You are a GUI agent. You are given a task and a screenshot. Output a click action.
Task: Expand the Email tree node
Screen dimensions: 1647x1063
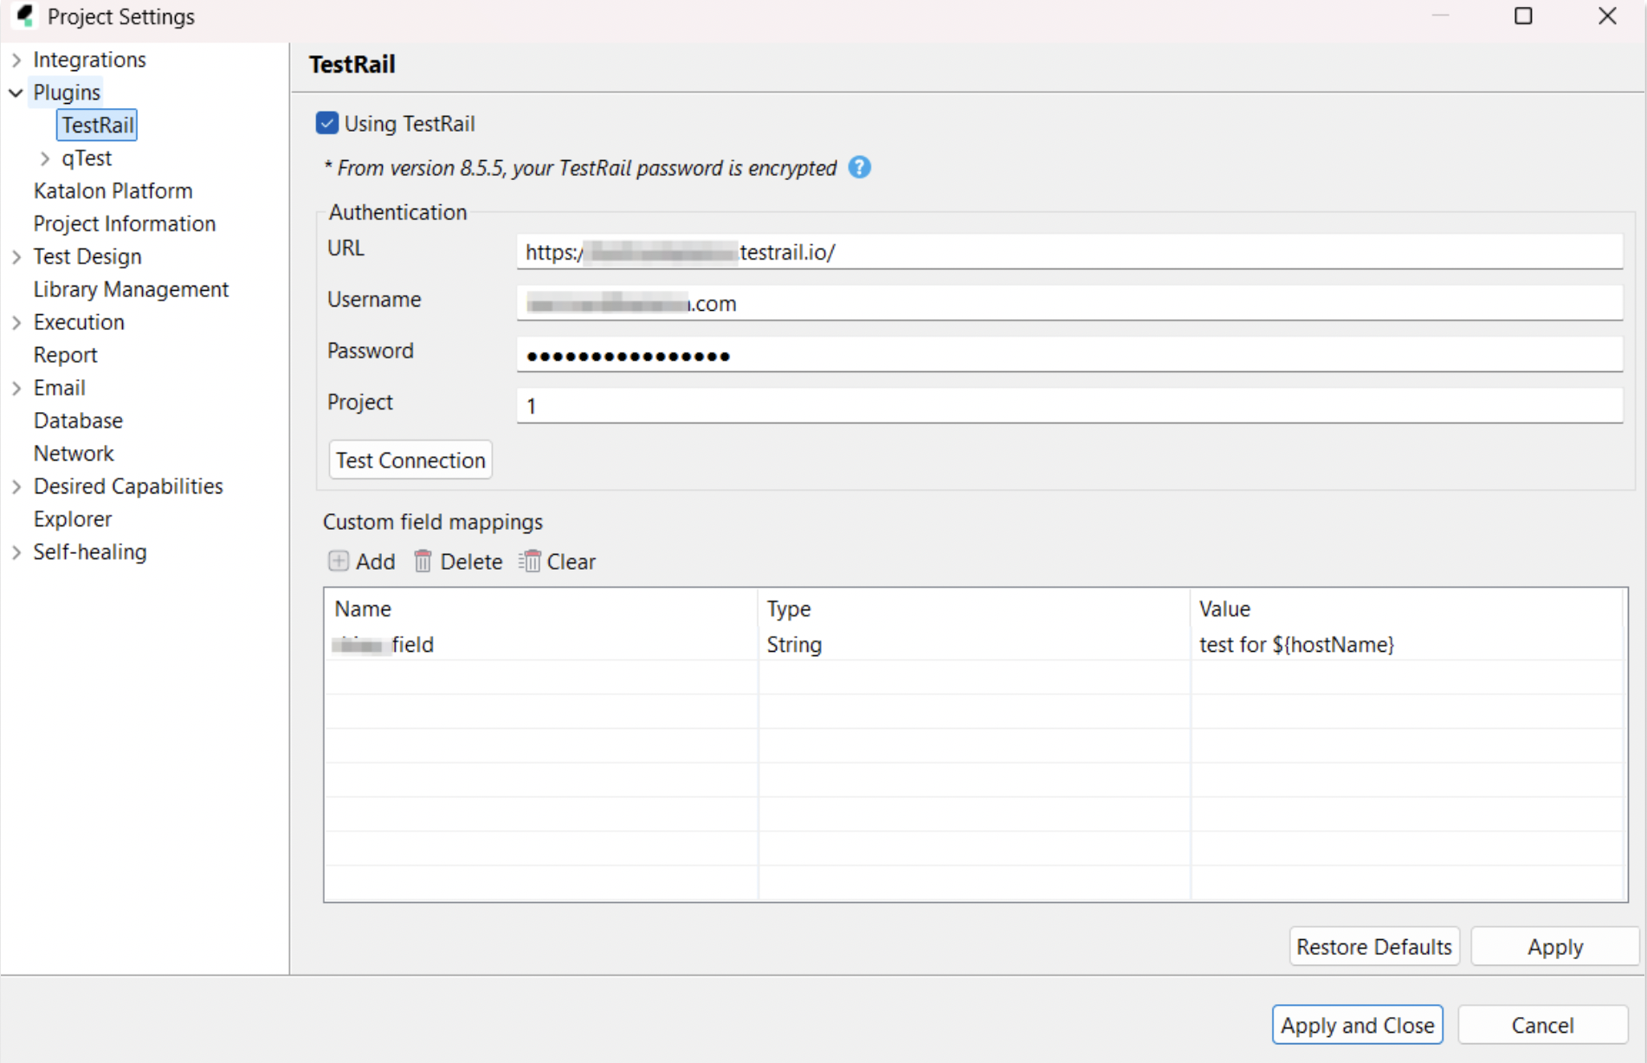pyautogui.click(x=16, y=388)
